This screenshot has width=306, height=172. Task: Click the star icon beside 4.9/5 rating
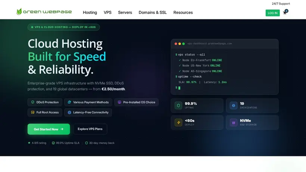pyautogui.click(x=29, y=143)
